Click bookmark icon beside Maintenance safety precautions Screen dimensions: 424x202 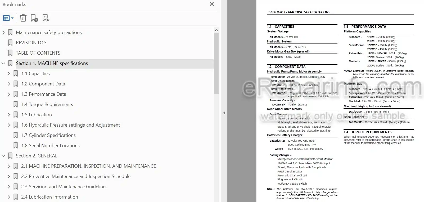click(x=10, y=32)
